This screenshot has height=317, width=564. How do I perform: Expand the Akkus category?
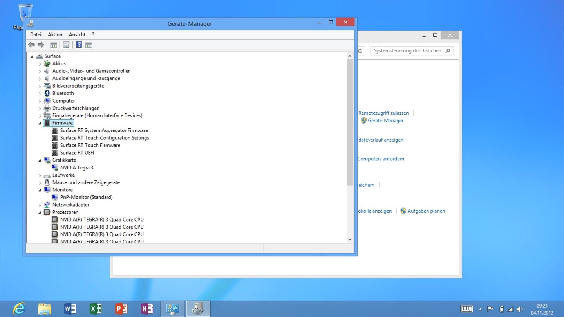[x=40, y=64]
